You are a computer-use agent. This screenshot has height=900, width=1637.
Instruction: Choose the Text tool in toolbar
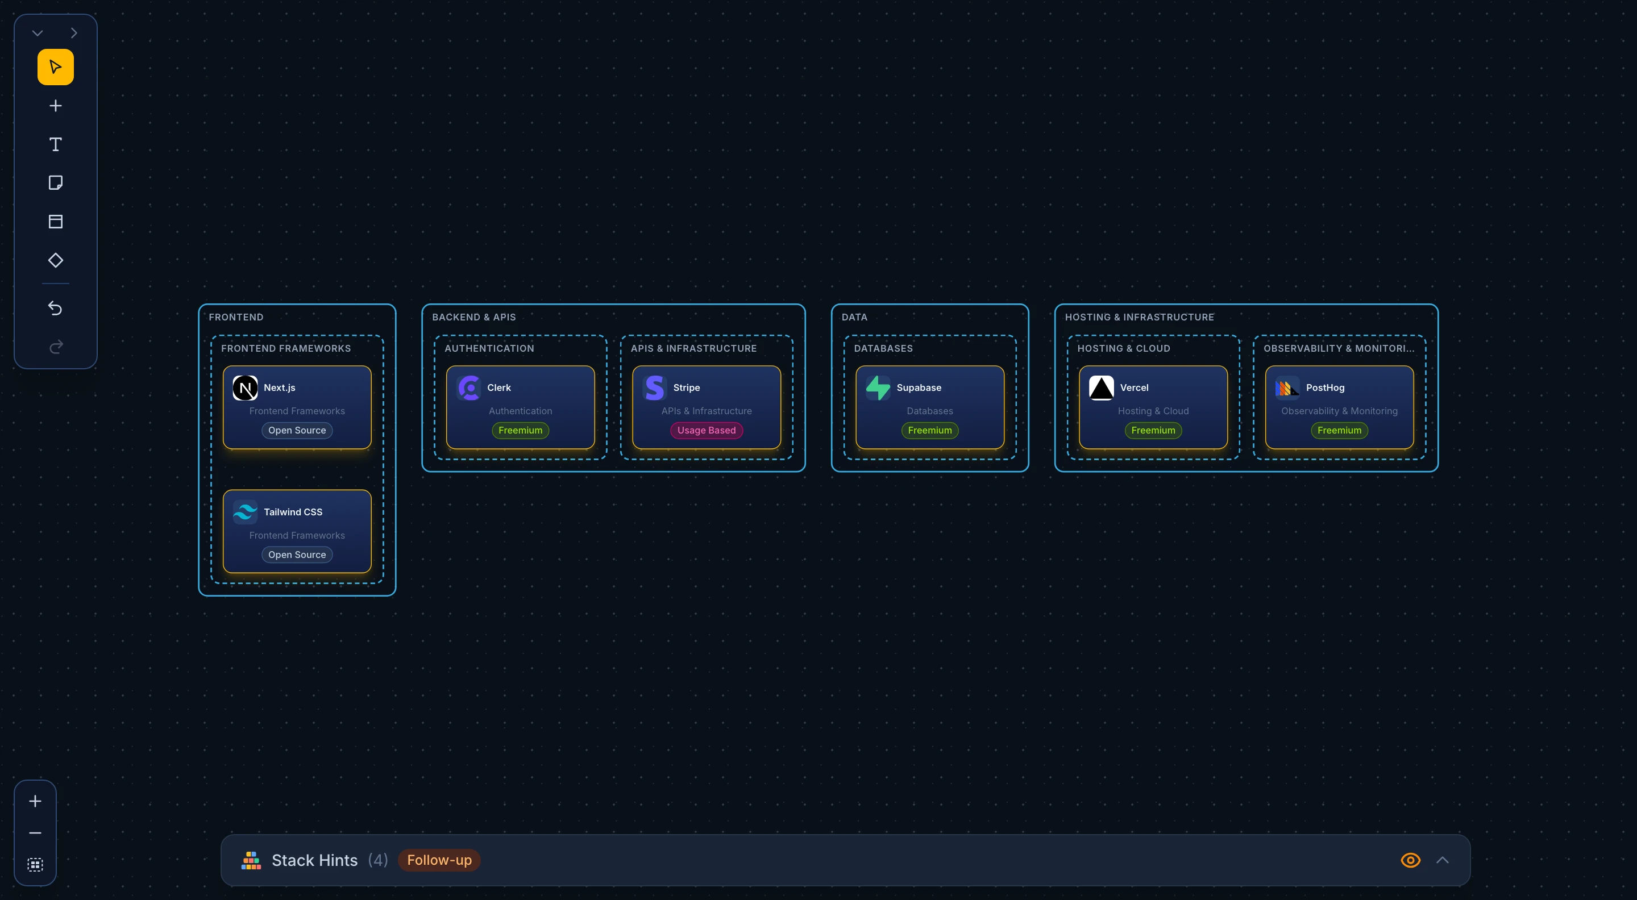55,144
